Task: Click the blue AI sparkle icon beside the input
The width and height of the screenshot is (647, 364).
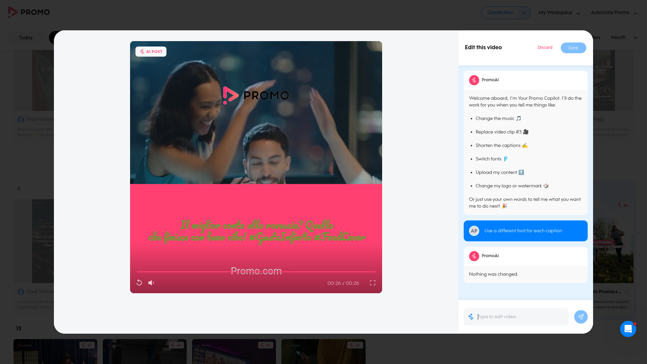Action: click(x=471, y=317)
